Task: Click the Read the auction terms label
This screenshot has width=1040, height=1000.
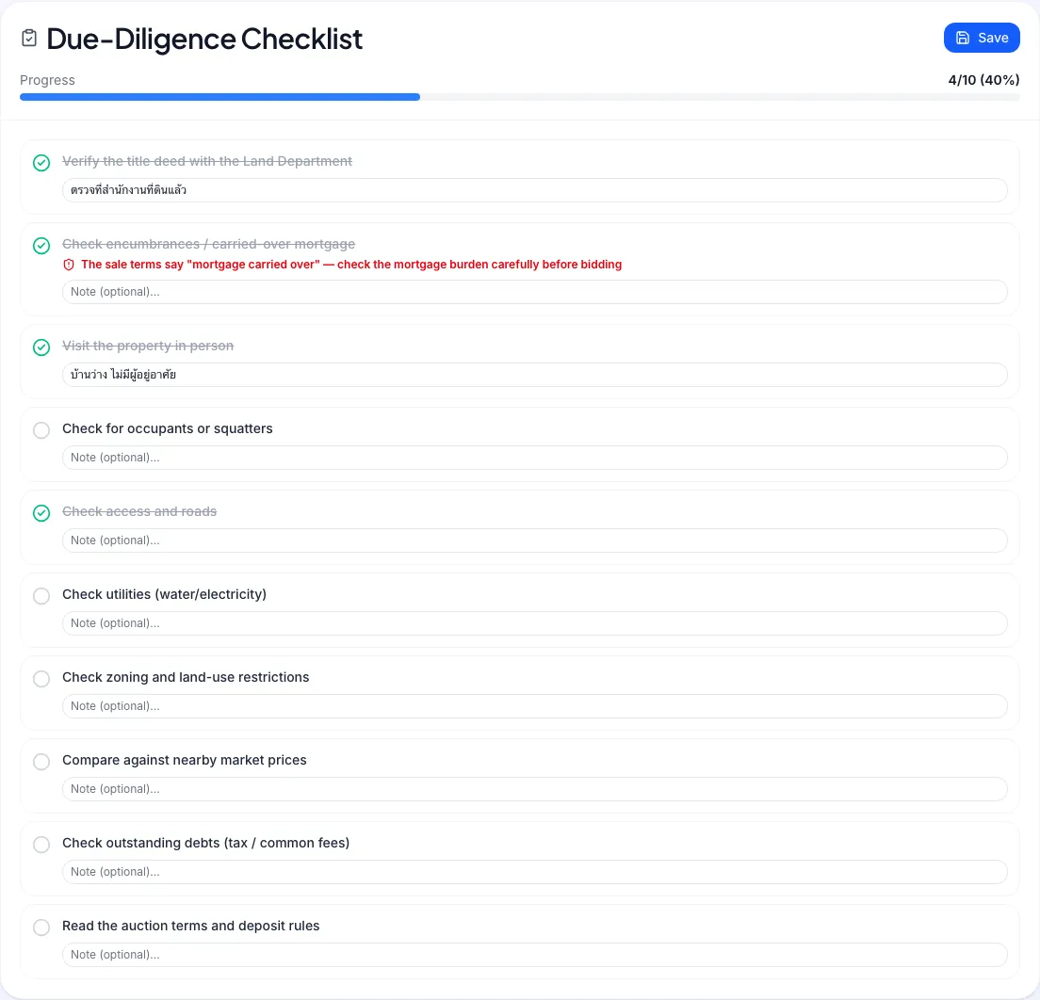Action: pos(191,926)
